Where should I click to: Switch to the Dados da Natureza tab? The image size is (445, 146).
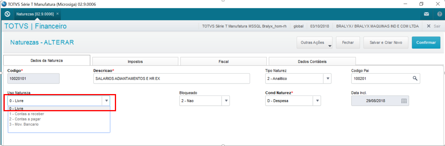[47, 61]
